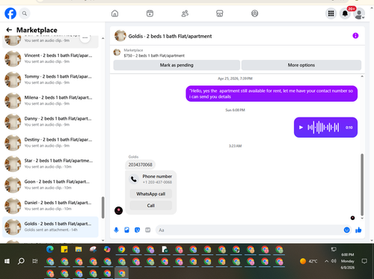Open the GIF picker icon

[x=148, y=230]
